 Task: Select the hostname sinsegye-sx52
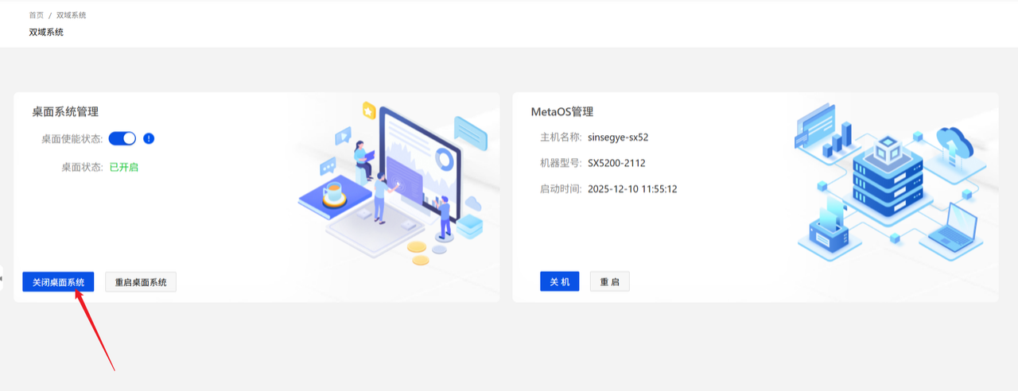618,137
